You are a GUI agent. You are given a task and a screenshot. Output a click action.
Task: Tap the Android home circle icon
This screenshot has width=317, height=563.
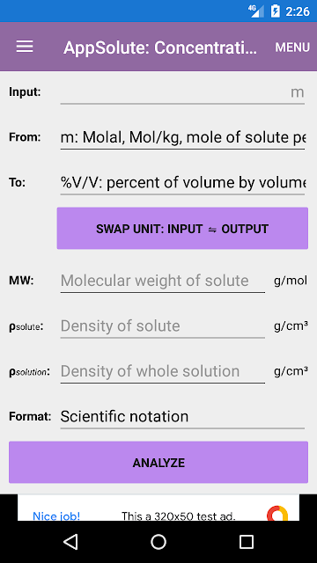click(158, 542)
